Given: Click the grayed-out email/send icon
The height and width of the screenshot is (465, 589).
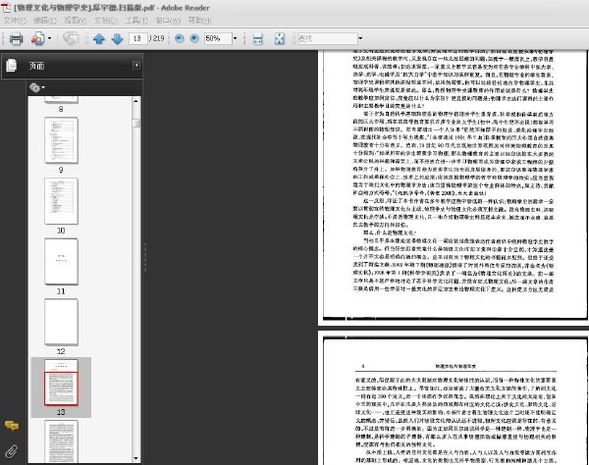Looking at the screenshot, I should click(71, 38).
